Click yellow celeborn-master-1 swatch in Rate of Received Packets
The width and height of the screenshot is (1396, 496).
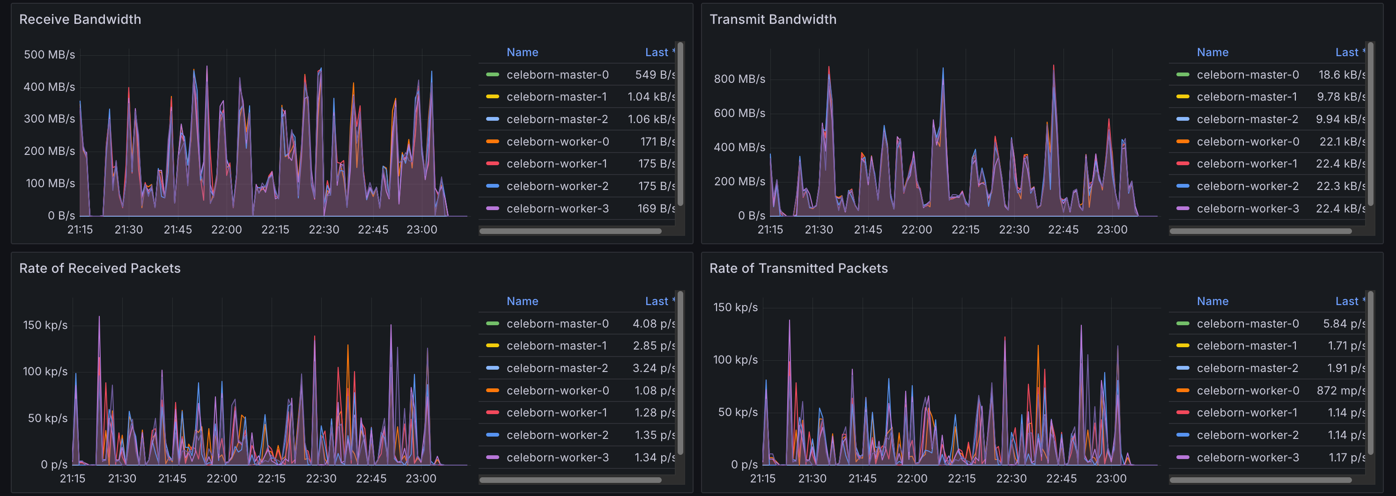click(492, 345)
